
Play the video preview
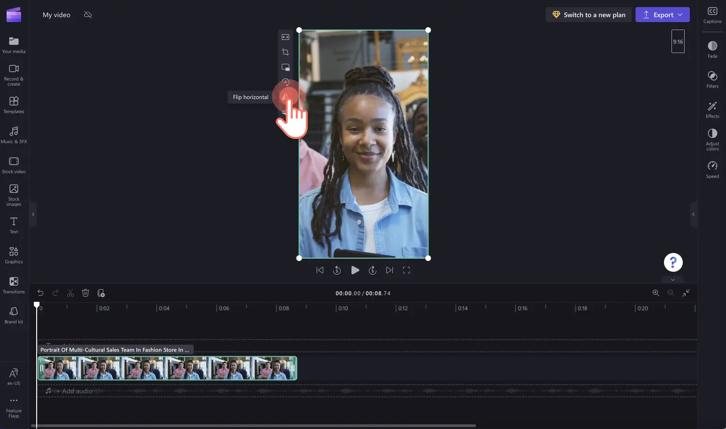click(355, 270)
